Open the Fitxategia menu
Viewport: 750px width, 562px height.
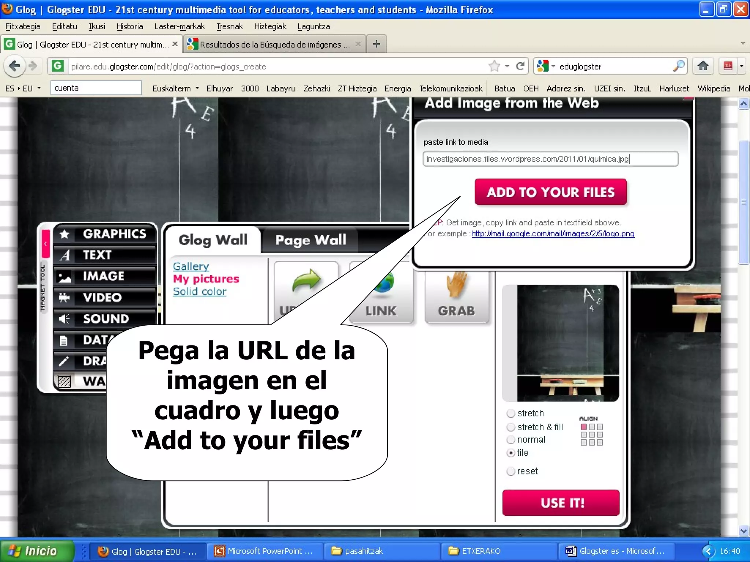[x=23, y=26]
